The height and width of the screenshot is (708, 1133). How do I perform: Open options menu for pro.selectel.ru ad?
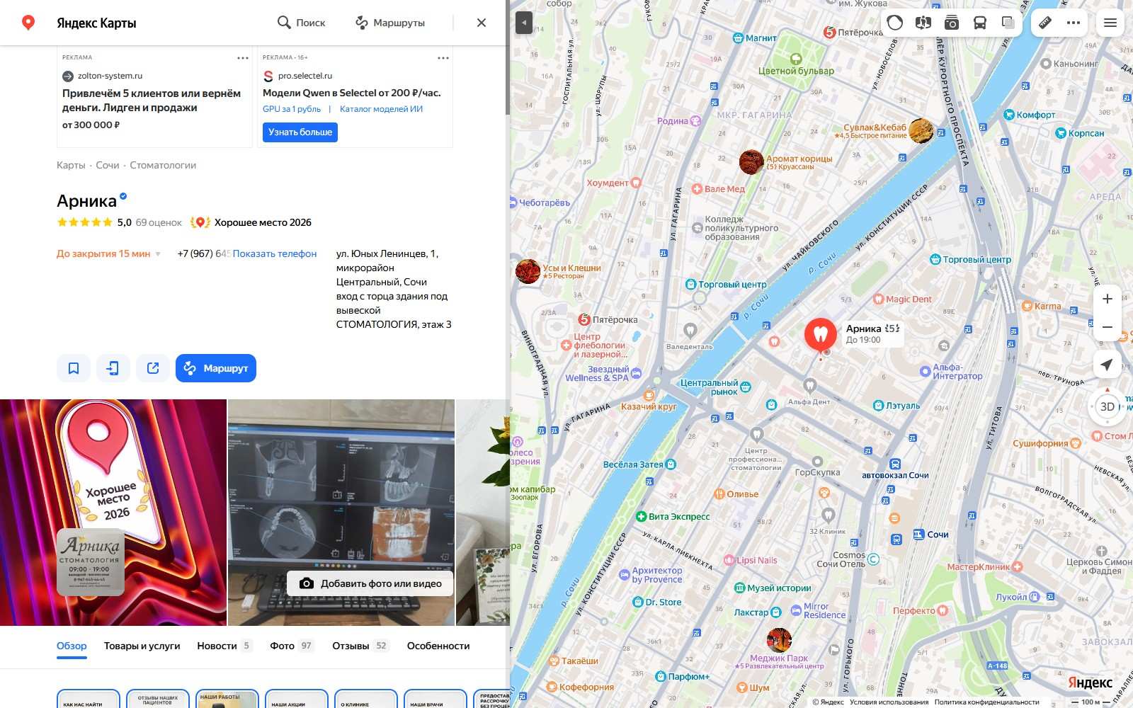443,58
